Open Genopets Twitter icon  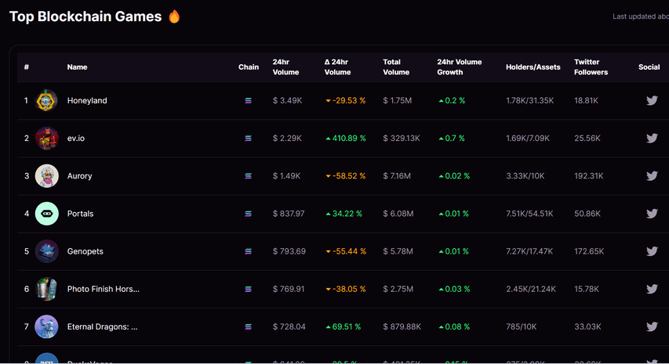(652, 251)
